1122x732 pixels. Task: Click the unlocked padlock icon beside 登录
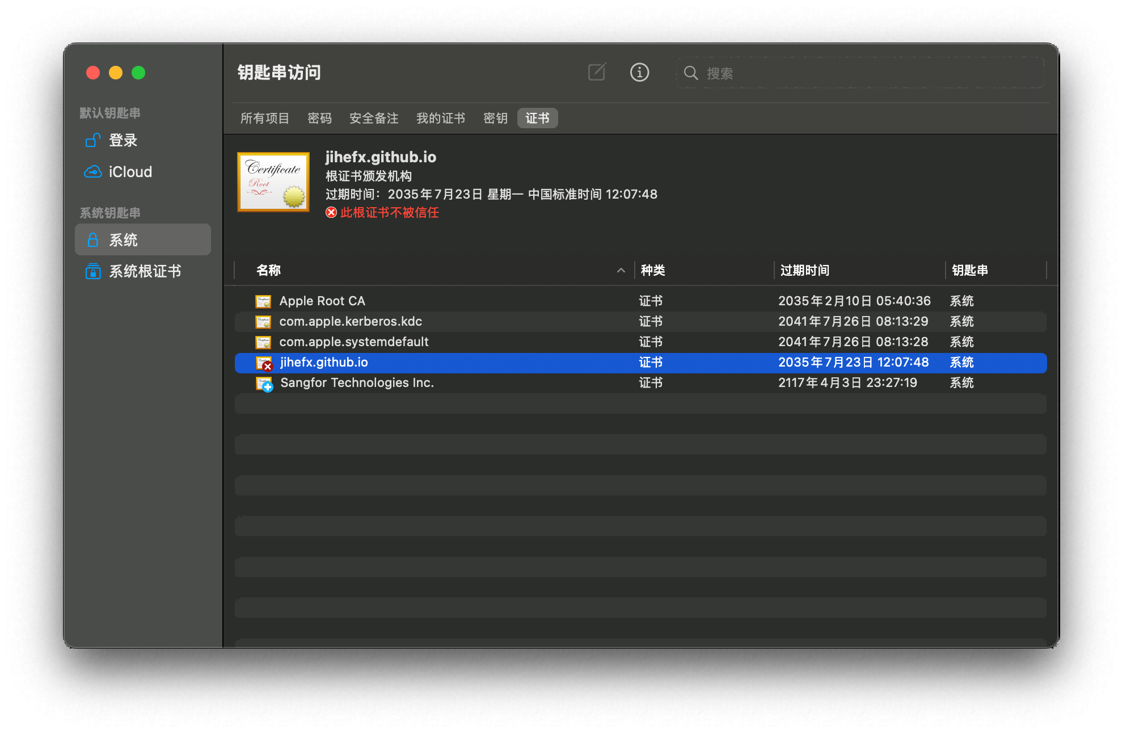pos(92,140)
